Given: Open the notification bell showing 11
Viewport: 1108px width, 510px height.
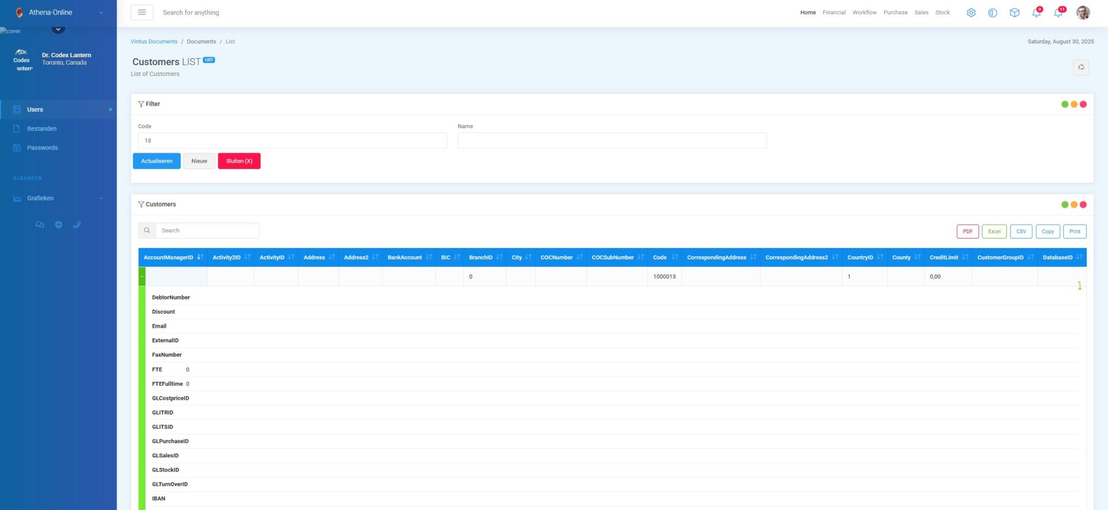Looking at the screenshot, I should click(x=1058, y=13).
